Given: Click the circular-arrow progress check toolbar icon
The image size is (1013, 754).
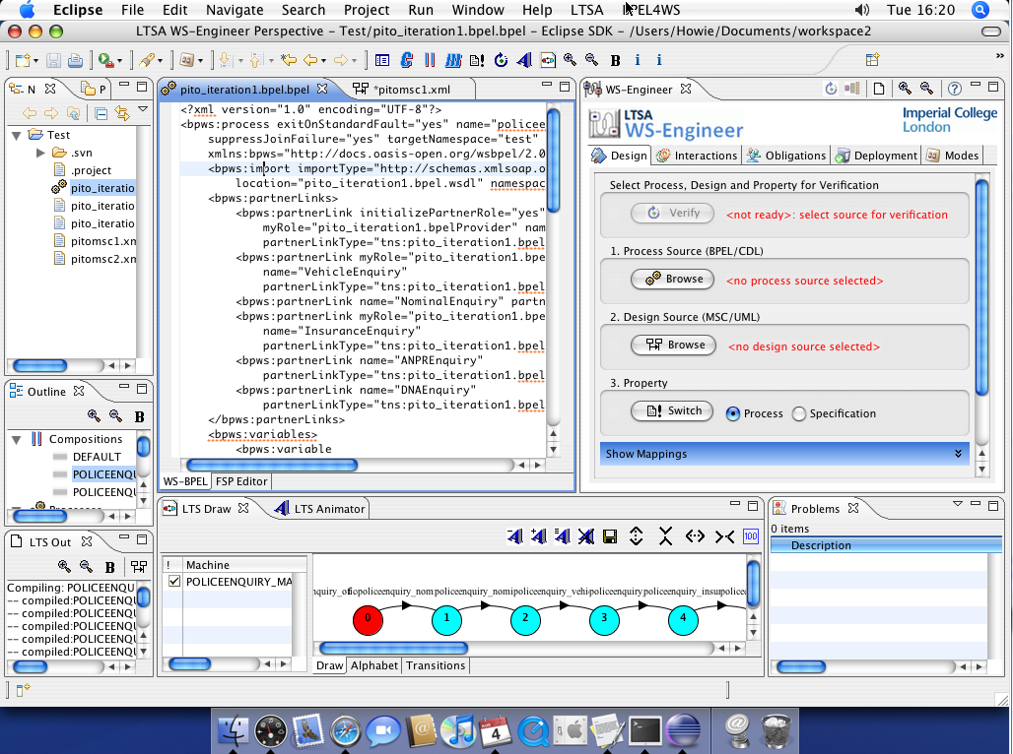Looking at the screenshot, I should tap(501, 60).
